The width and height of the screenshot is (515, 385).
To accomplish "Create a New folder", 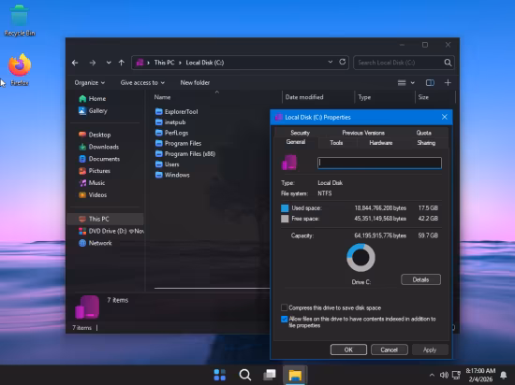I will tap(195, 83).
